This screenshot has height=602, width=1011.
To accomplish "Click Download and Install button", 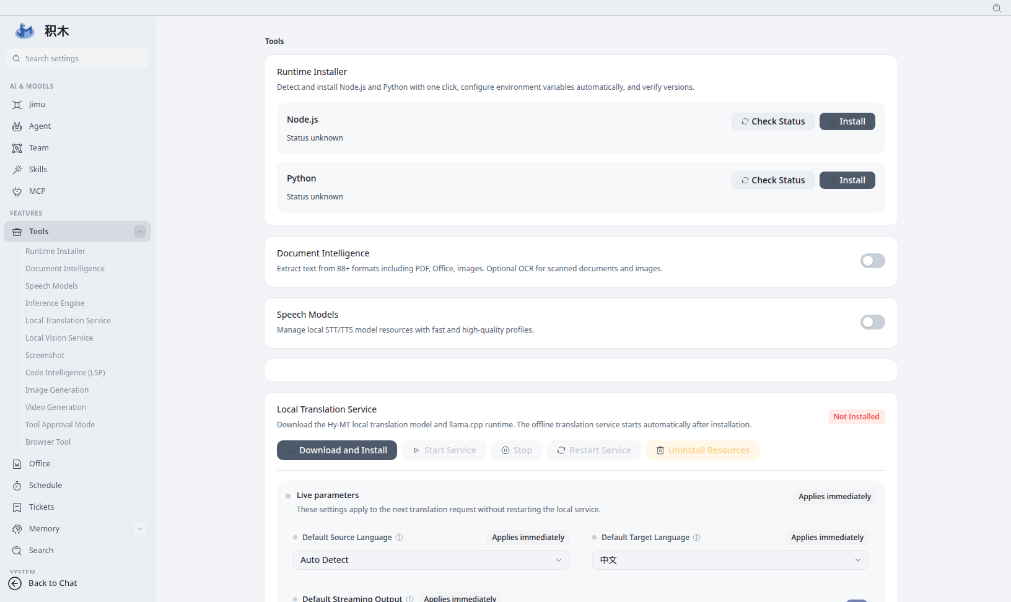I will click(x=337, y=450).
